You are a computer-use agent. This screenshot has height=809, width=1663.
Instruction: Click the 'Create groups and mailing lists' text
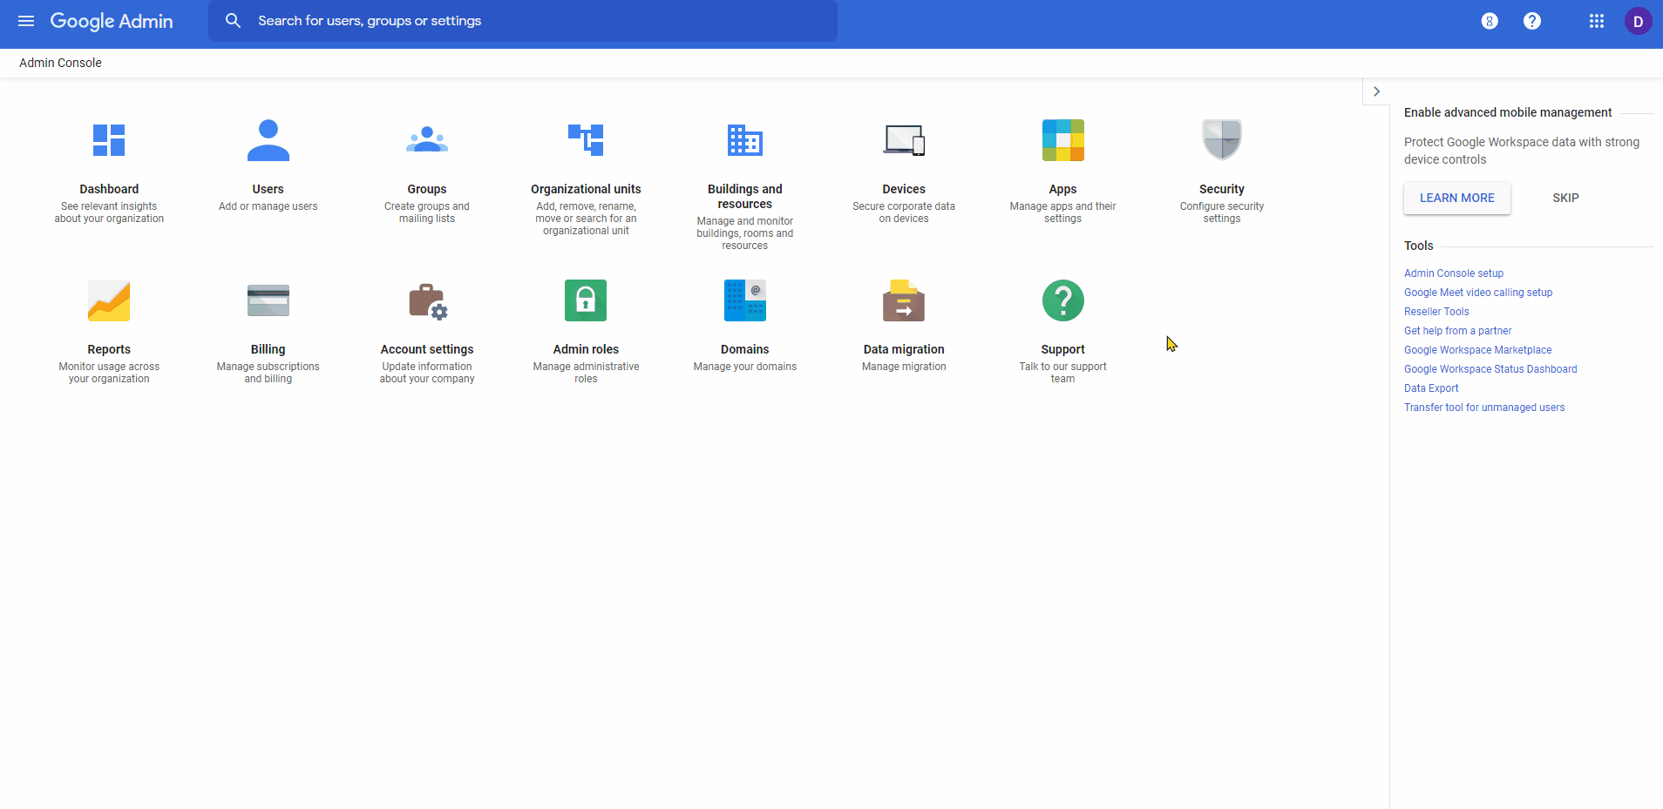pos(427,212)
